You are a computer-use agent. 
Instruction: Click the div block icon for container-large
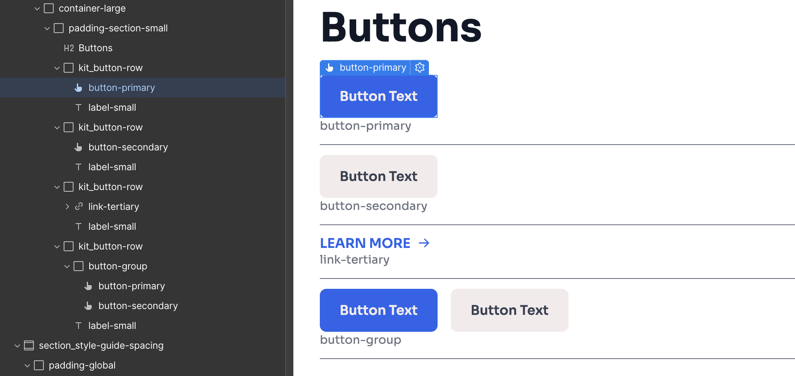pyautogui.click(x=49, y=8)
